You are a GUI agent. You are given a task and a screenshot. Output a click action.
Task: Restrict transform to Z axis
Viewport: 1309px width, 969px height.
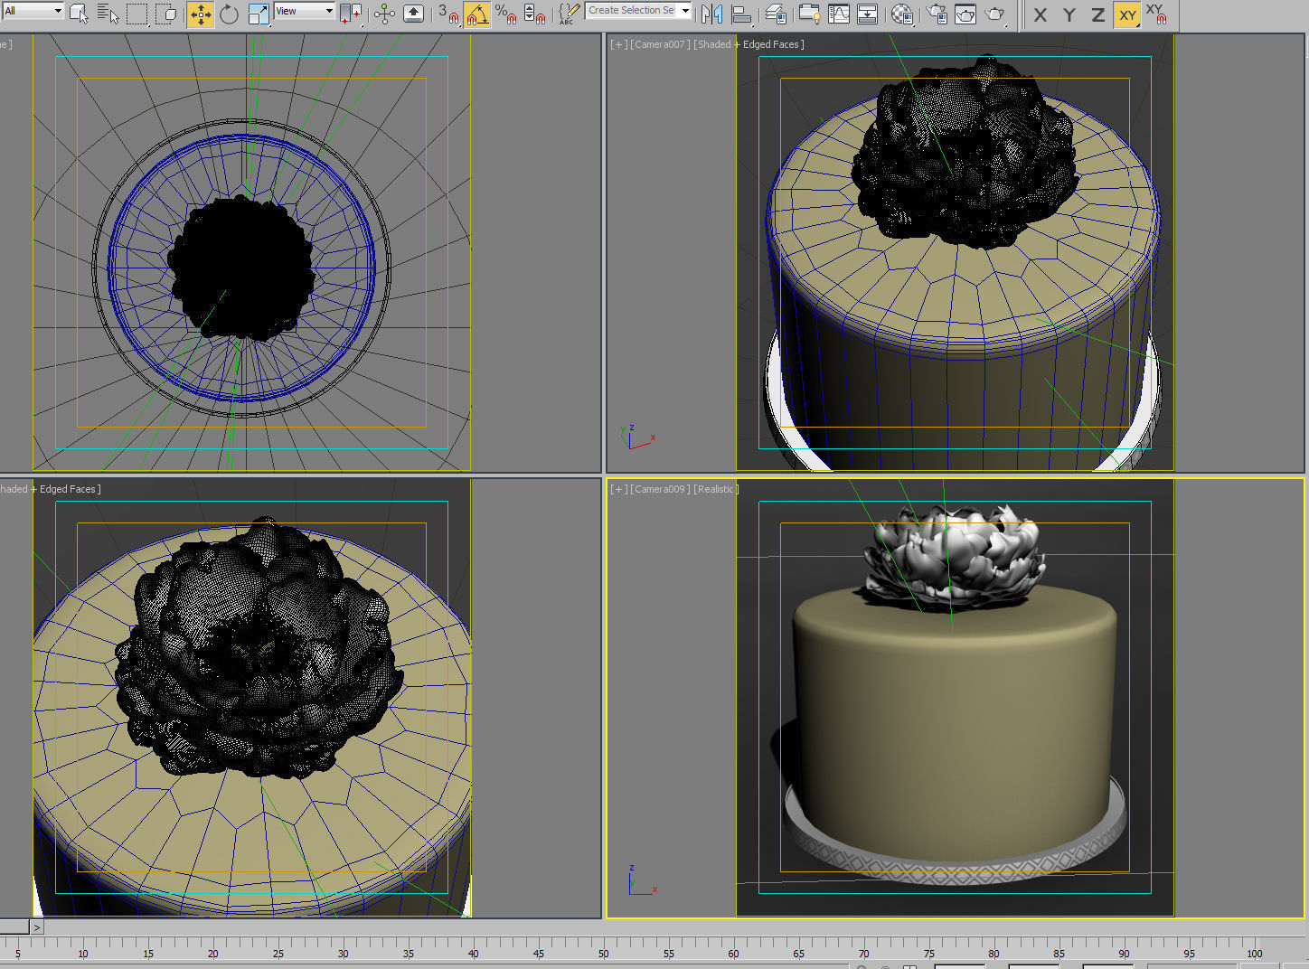[x=1098, y=14]
